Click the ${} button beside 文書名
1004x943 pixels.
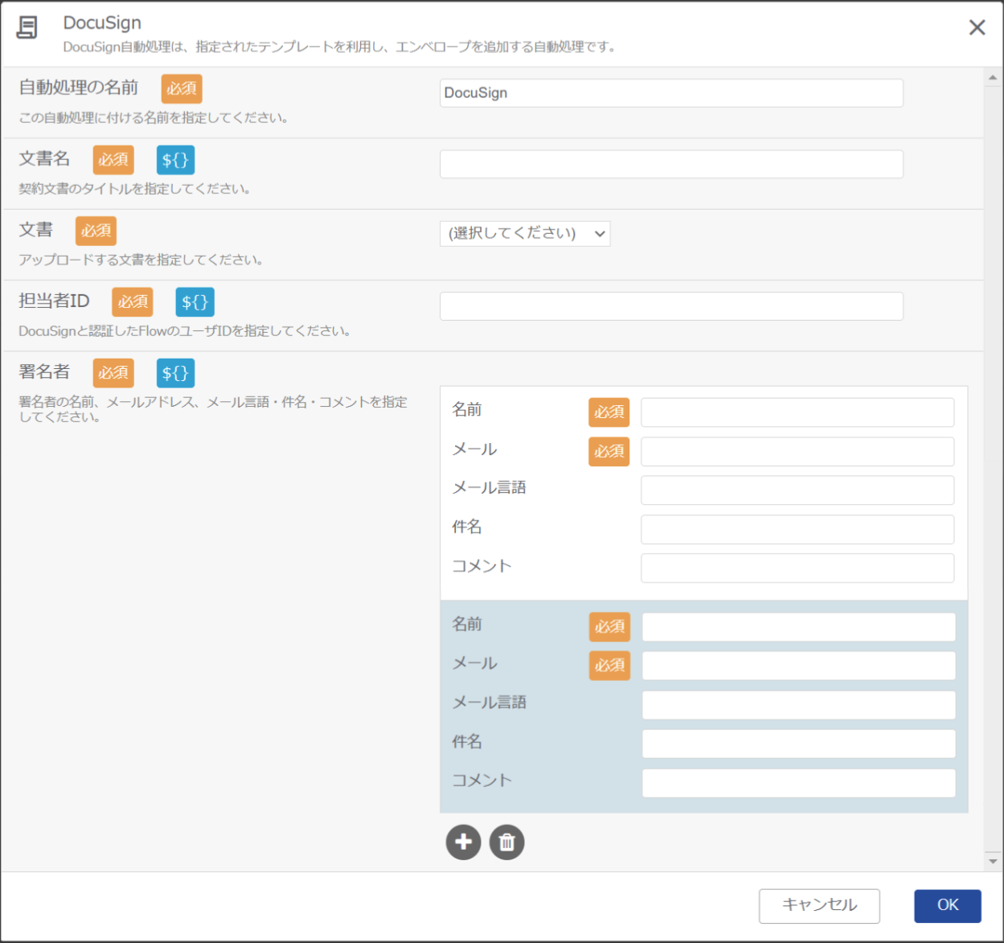click(175, 160)
